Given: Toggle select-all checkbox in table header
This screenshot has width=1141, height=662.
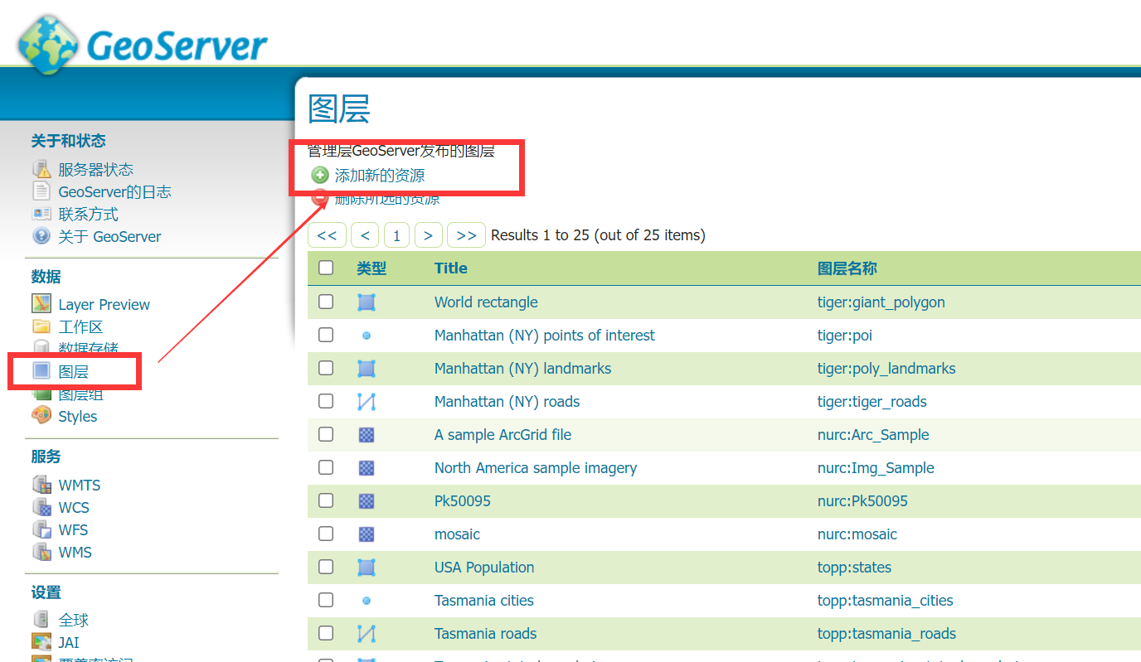Looking at the screenshot, I should (x=326, y=268).
